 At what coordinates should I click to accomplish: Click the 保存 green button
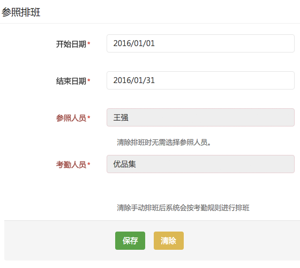tap(130, 241)
